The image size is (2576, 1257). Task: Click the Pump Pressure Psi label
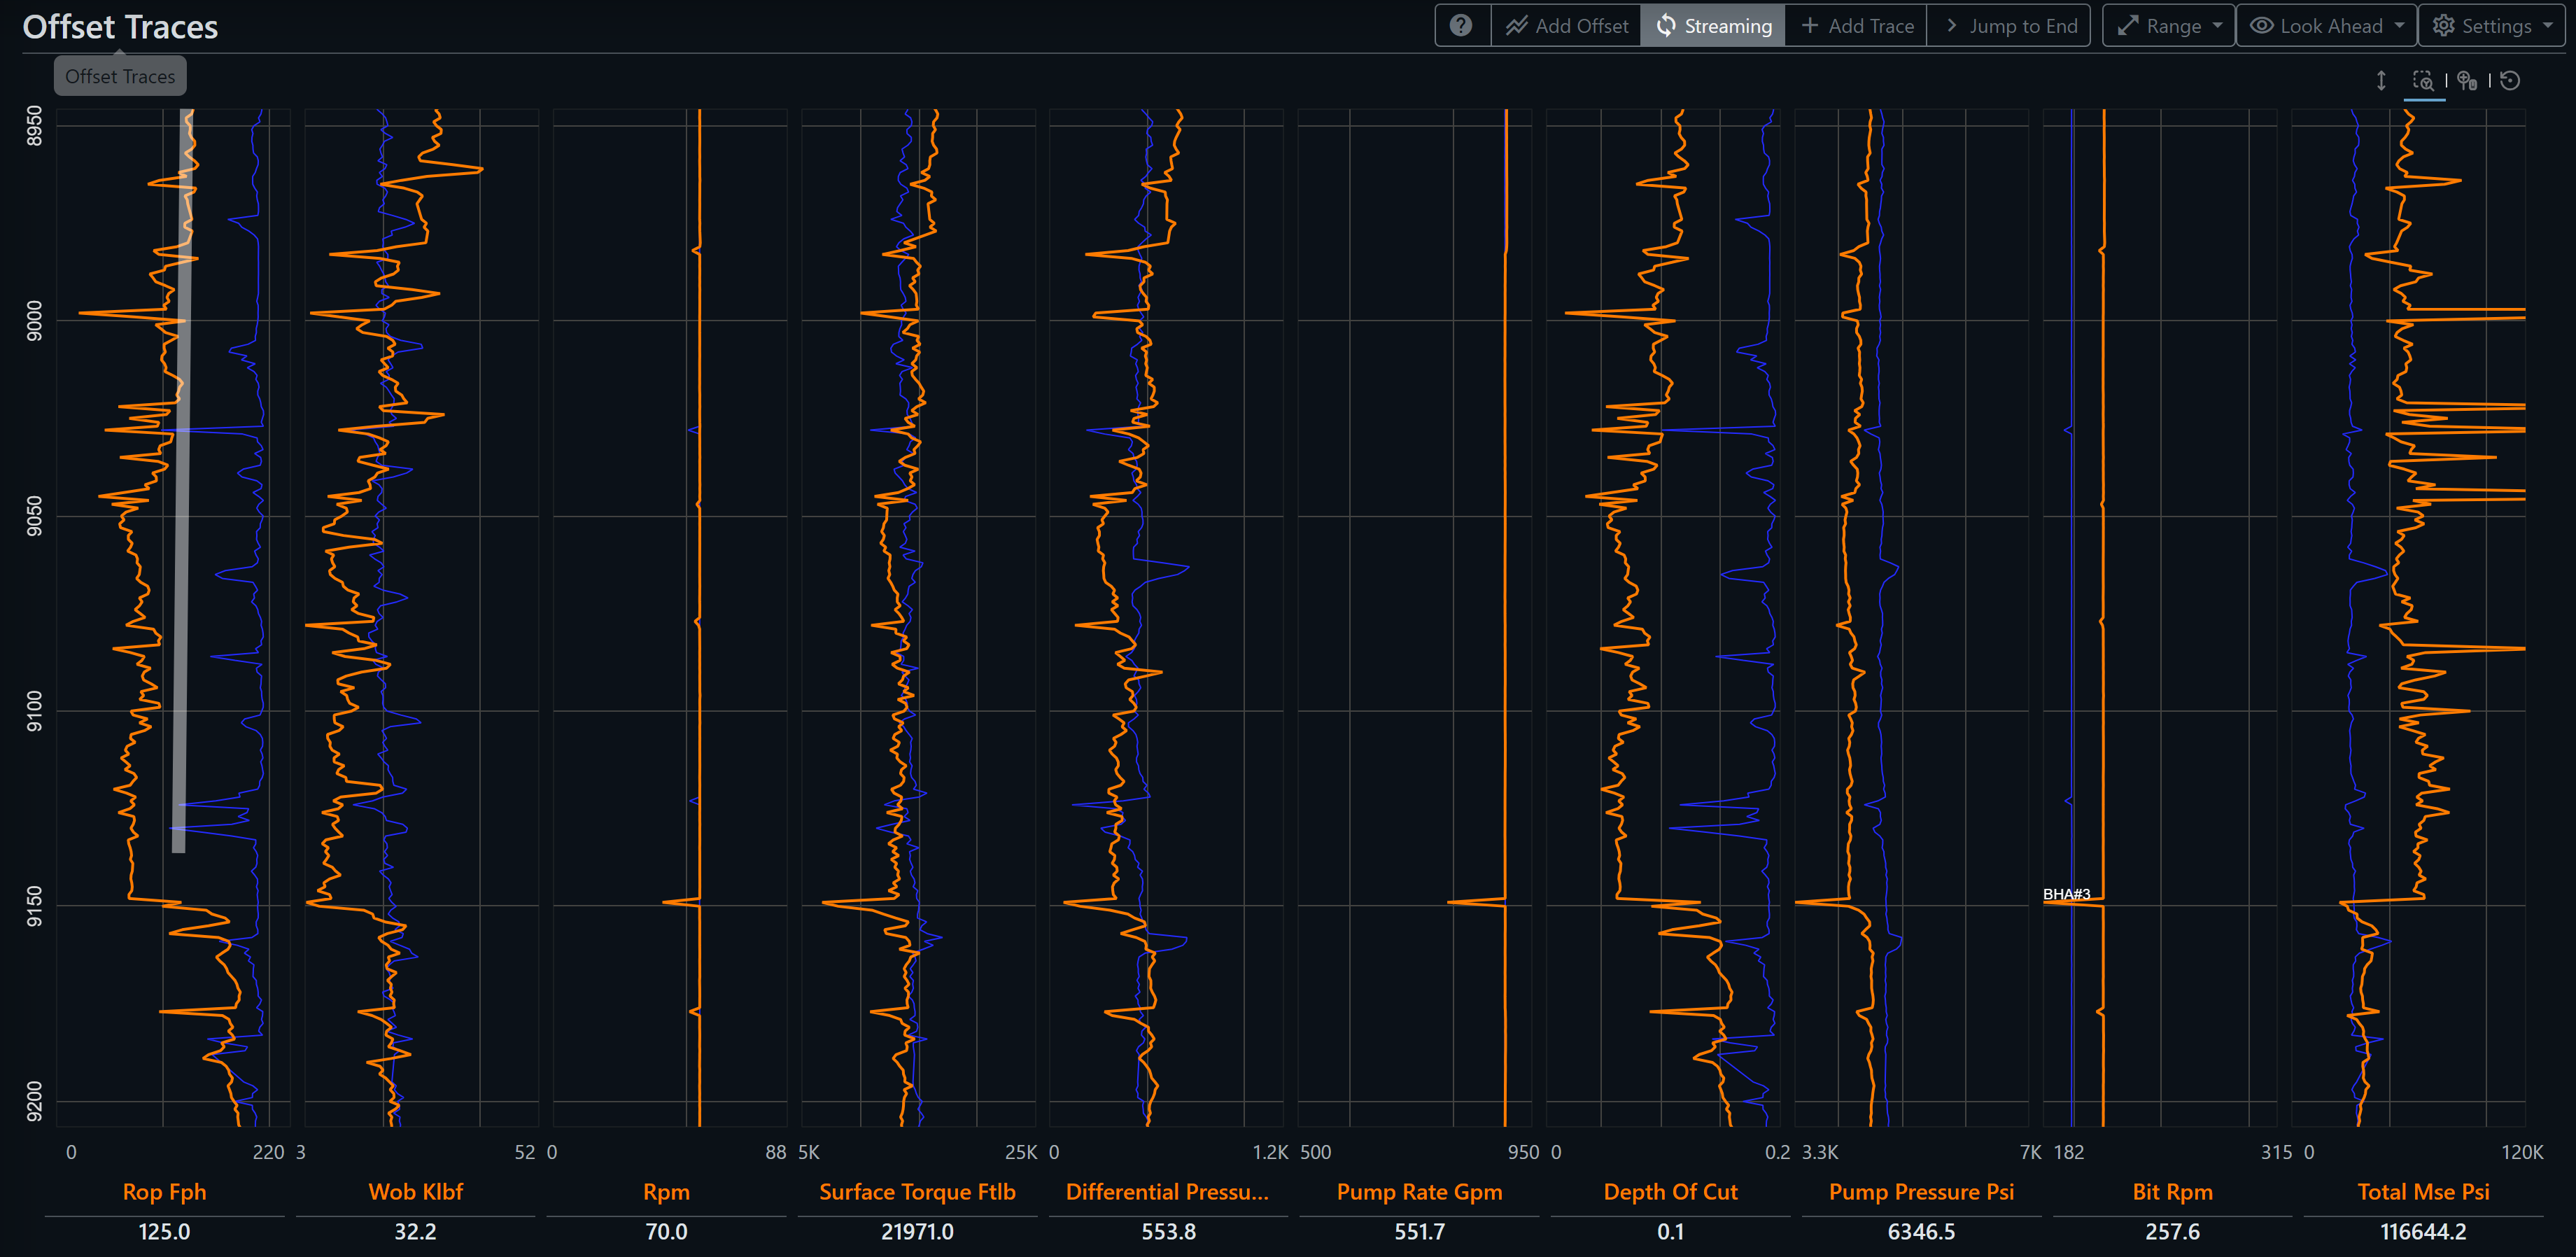[x=1921, y=1192]
